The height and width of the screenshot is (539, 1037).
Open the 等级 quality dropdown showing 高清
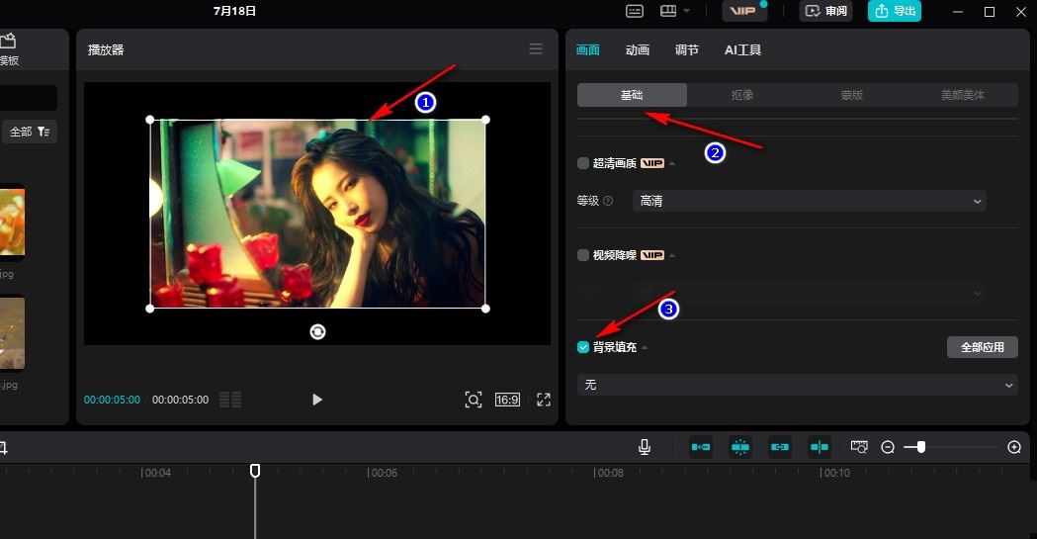click(x=809, y=201)
